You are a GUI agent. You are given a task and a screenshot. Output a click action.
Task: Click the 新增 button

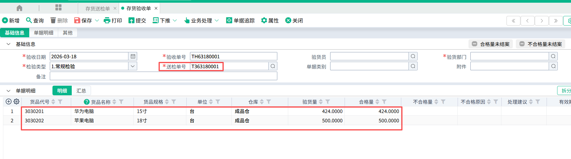[x=11, y=20]
